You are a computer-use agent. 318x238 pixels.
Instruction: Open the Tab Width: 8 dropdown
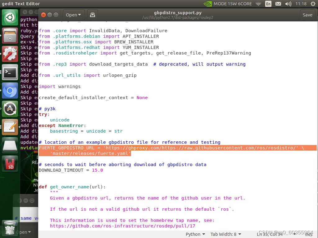point(226,234)
